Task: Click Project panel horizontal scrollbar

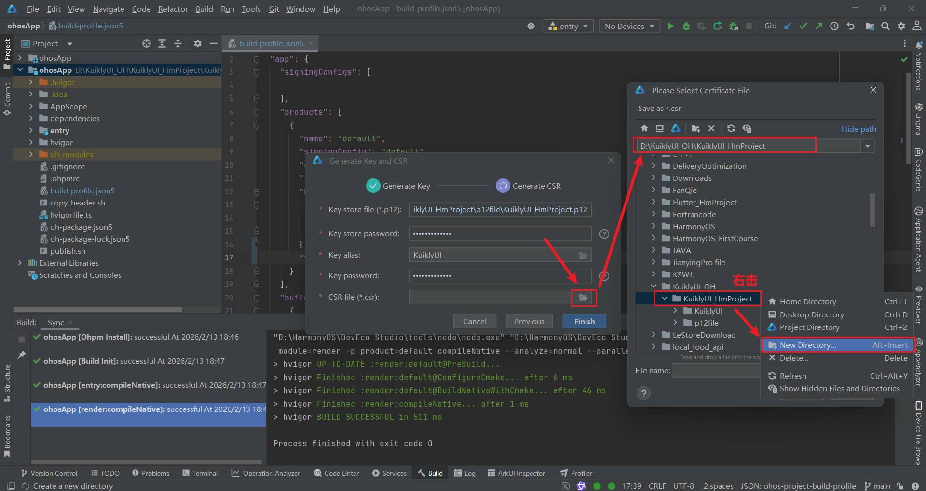Action: point(98,310)
